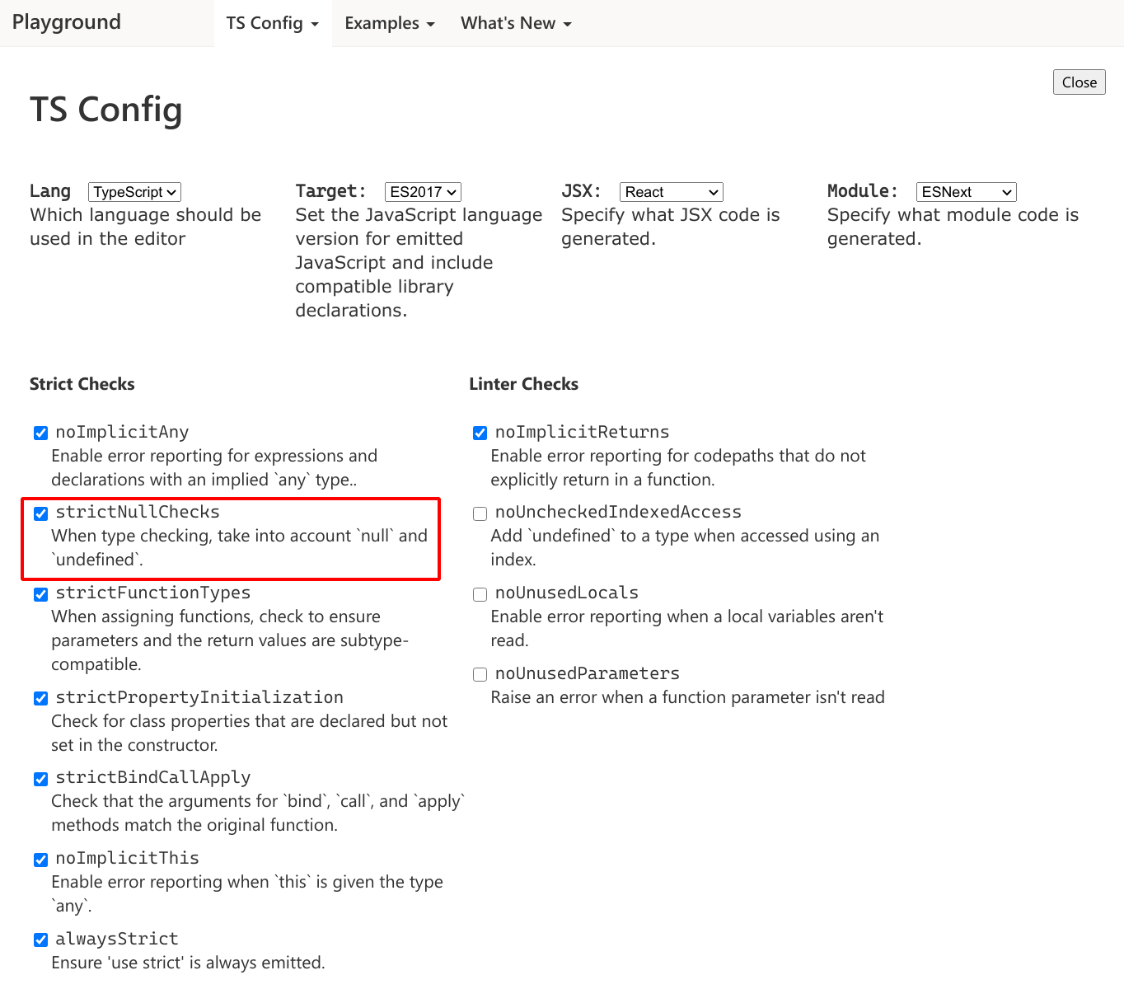The width and height of the screenshot is (1124, 989).
Task: Click the noUncheckedIndexedAccess label
Action: click(618, 512)
